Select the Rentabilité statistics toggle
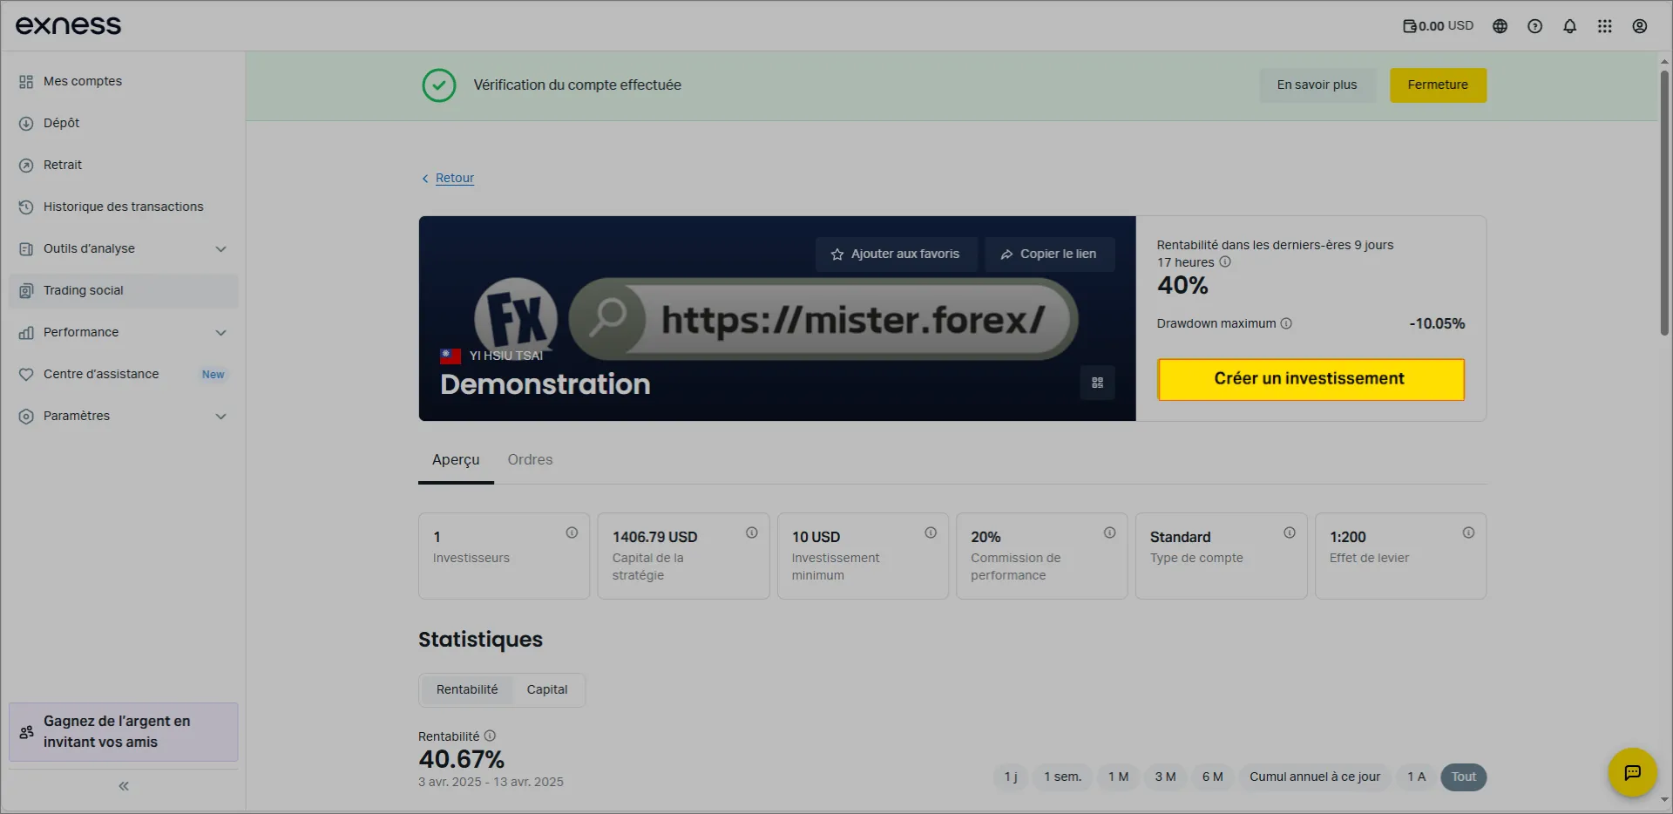1673x814 pixels. [x=467, y=689]
